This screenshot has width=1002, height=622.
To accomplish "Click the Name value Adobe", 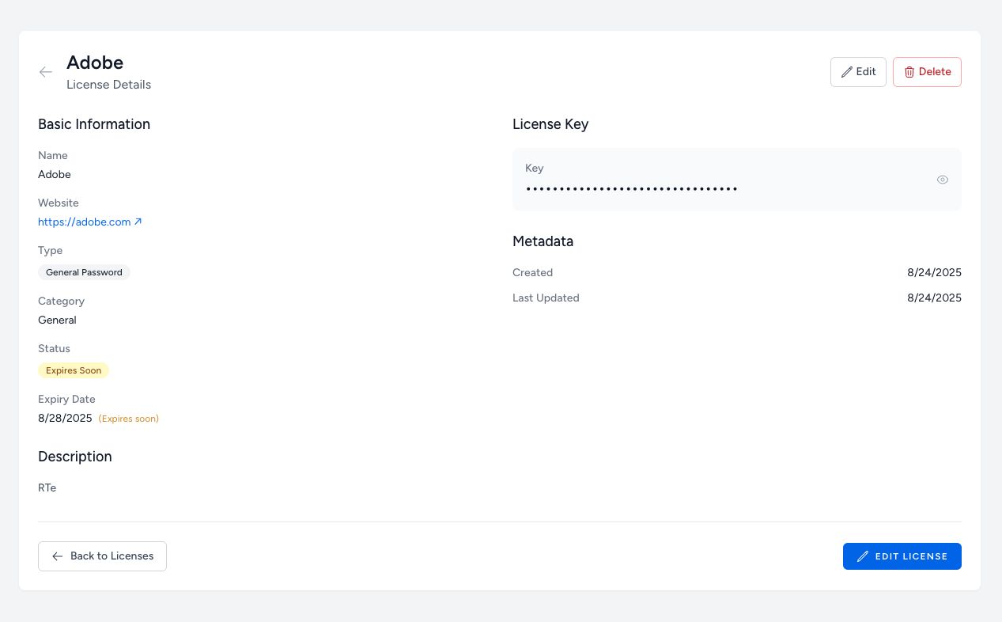I will click(x=55, y=174).
